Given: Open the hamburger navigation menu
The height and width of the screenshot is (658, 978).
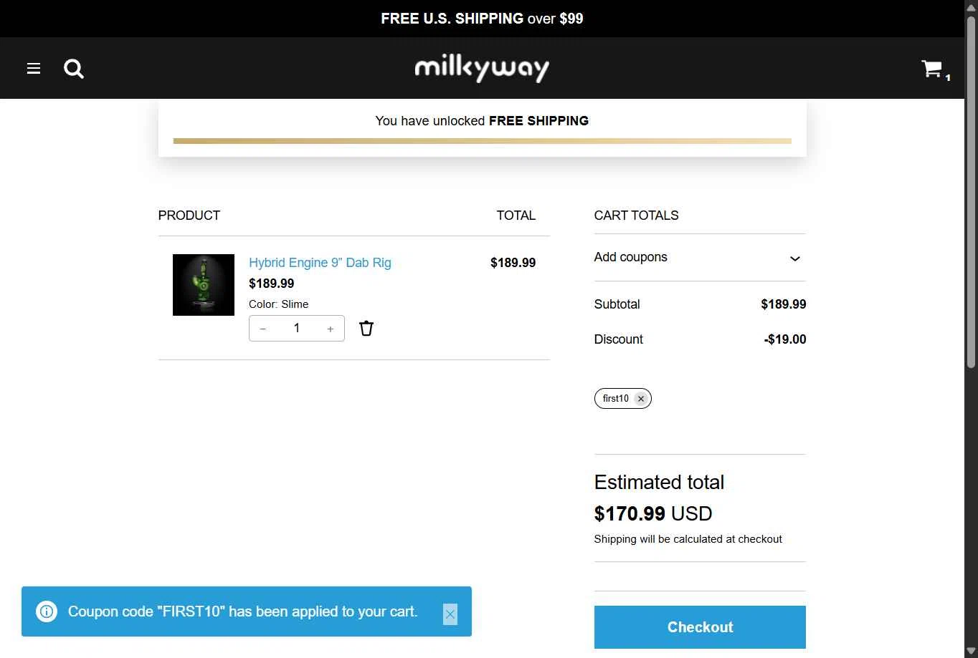Looking at the screenshot, I should 34,69.
